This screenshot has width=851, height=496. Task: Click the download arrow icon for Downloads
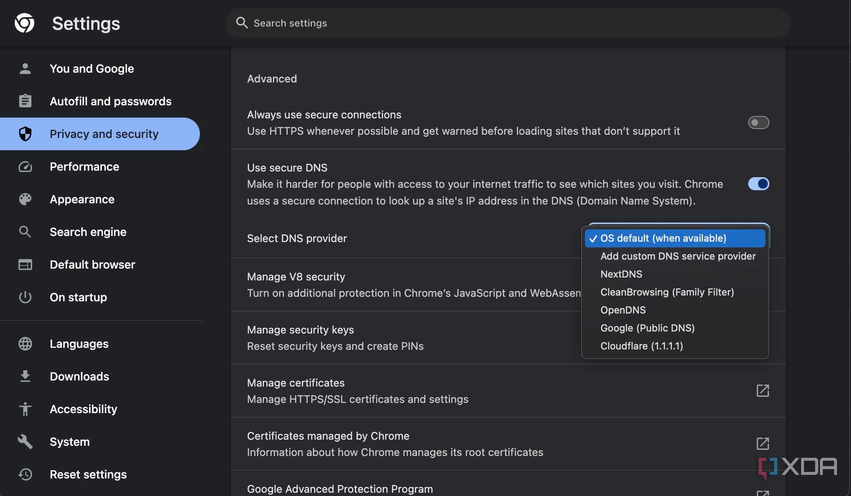point(25,376)
